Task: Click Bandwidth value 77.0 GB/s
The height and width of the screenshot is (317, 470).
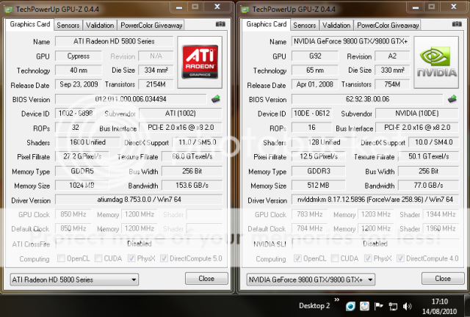Action: point(429,186)
